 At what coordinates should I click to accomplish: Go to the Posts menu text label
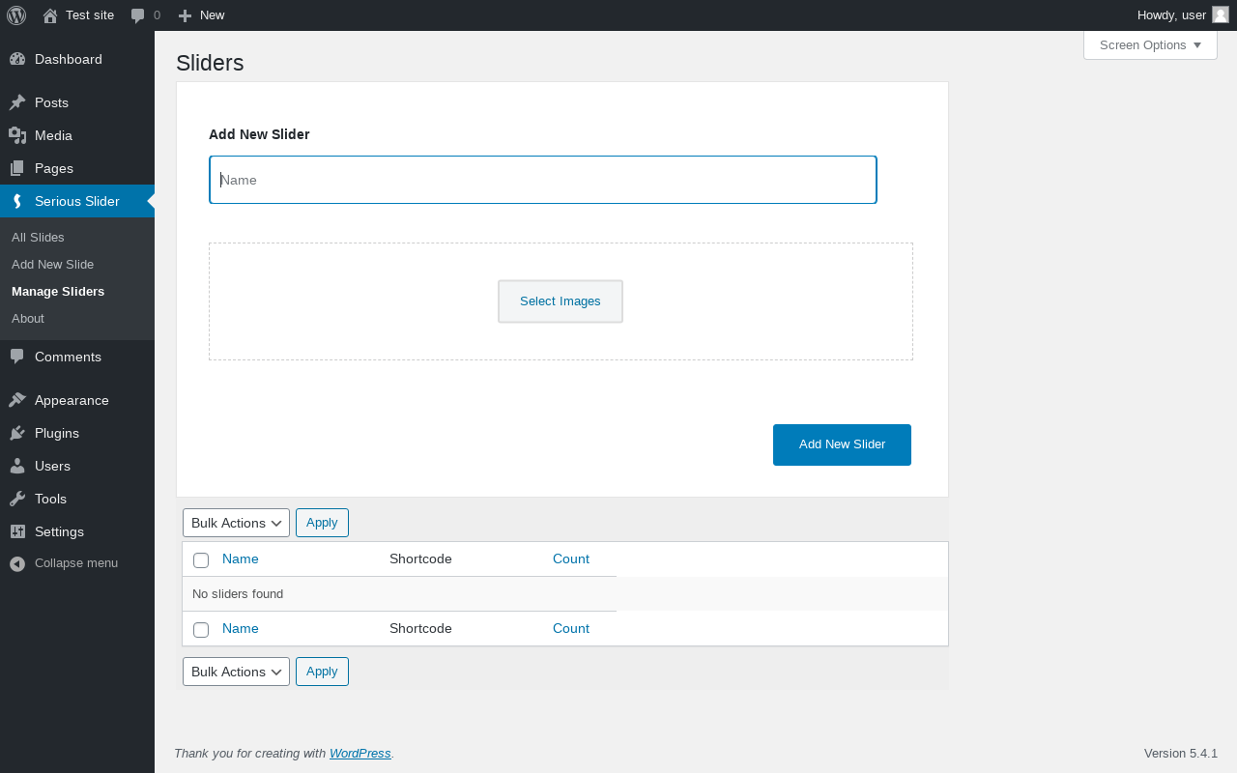pos(51,102)
